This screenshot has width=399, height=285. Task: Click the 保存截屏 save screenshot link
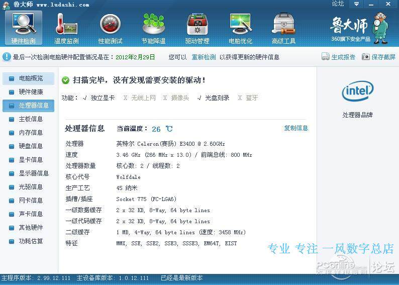(x=383, y=57)
